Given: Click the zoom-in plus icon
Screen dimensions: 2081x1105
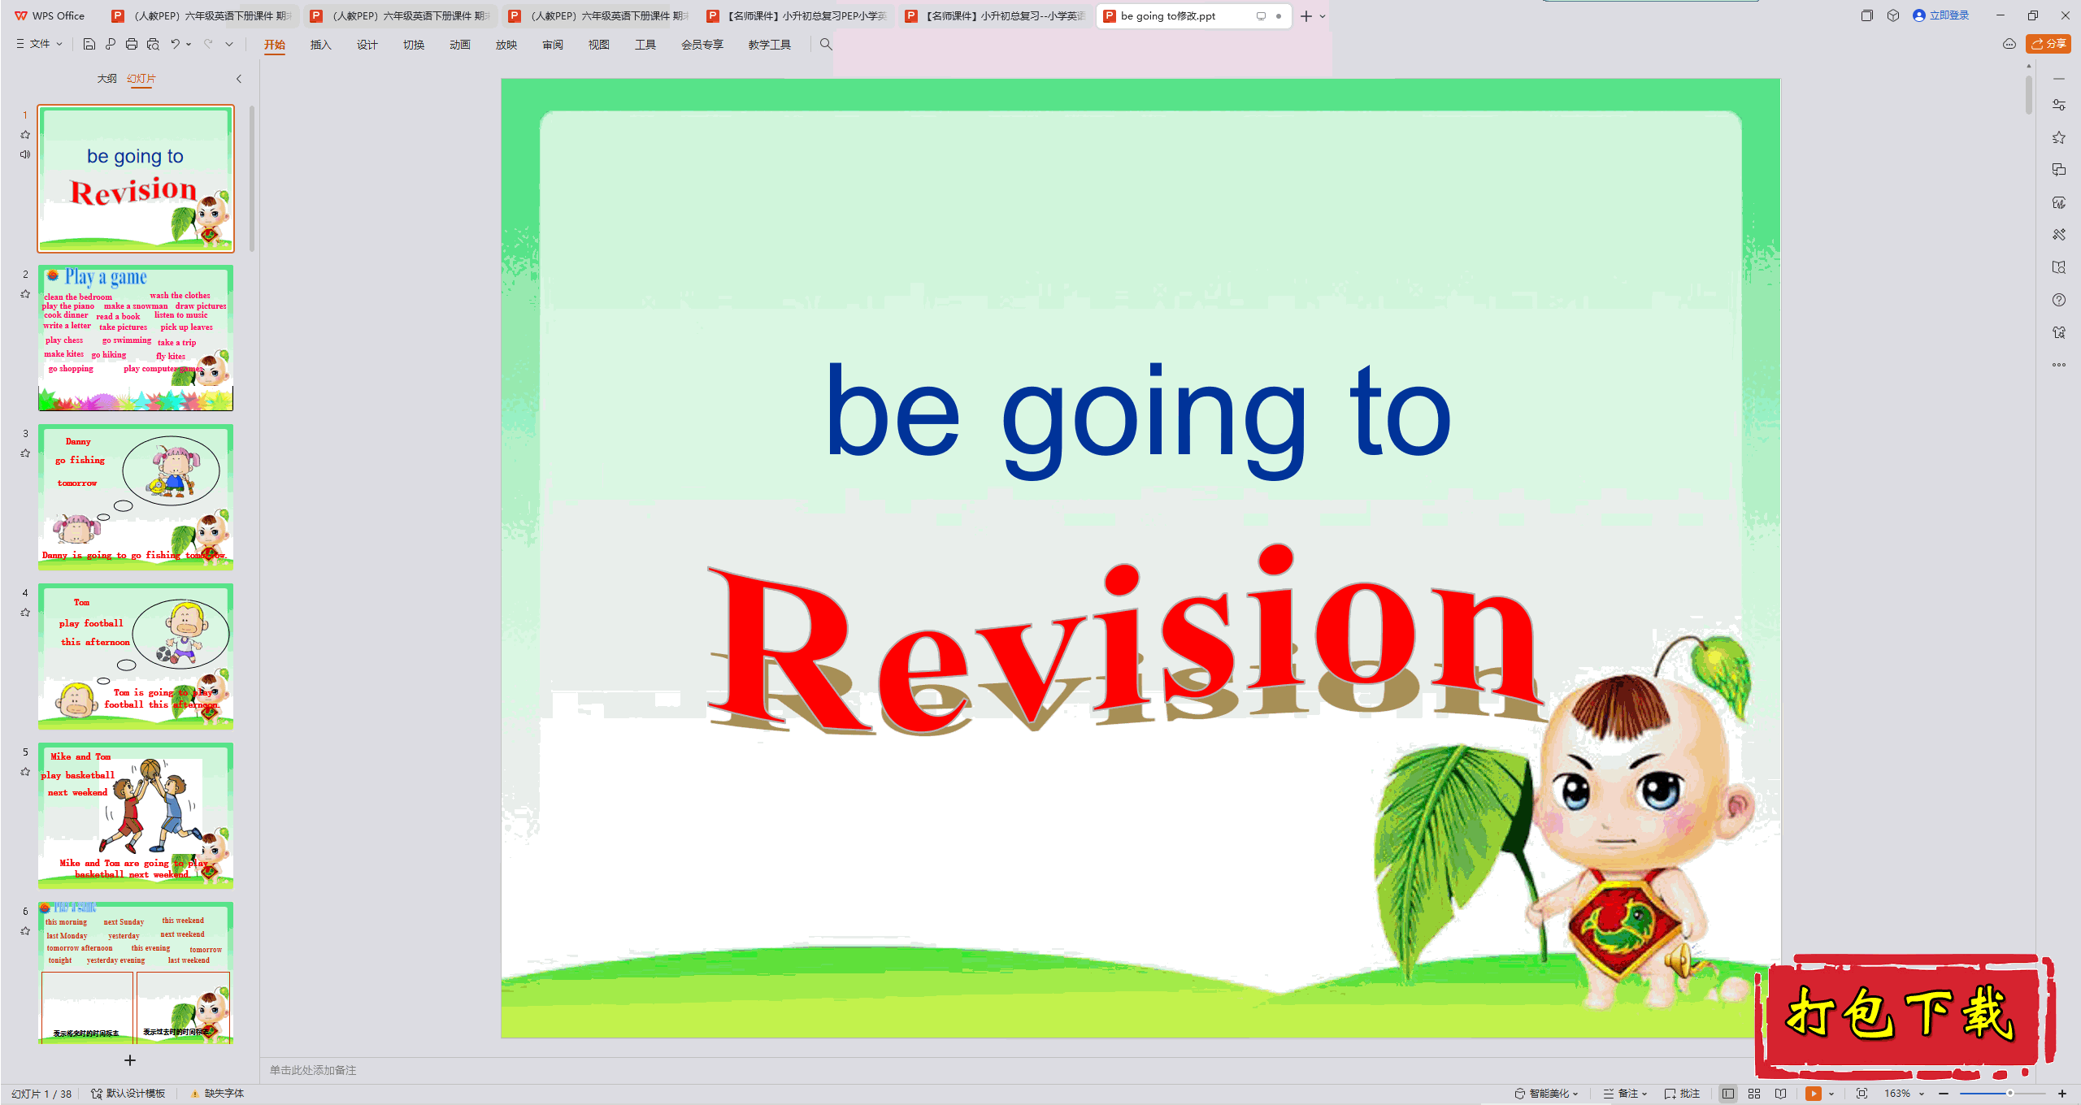Looking at the screenshot, I should (x=2062, y=1094).
